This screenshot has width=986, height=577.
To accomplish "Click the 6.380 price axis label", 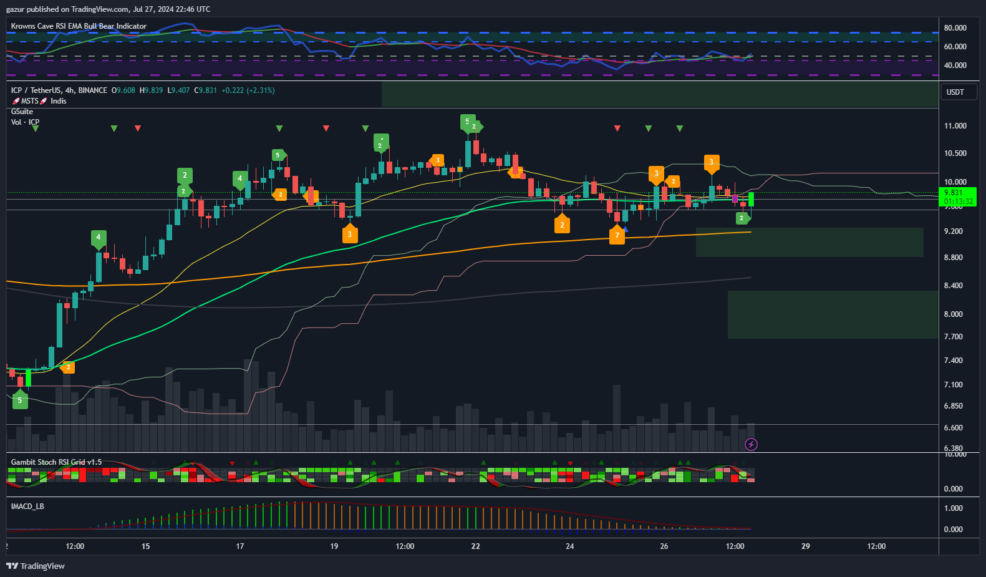I will coord(953,448).
